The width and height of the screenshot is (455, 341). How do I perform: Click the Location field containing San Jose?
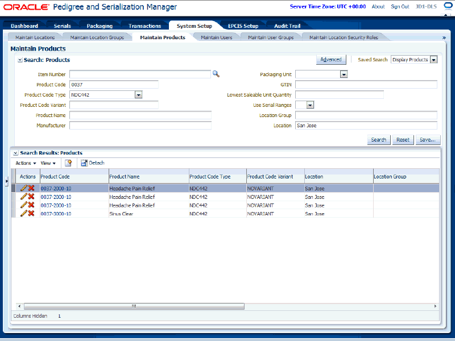366,125
